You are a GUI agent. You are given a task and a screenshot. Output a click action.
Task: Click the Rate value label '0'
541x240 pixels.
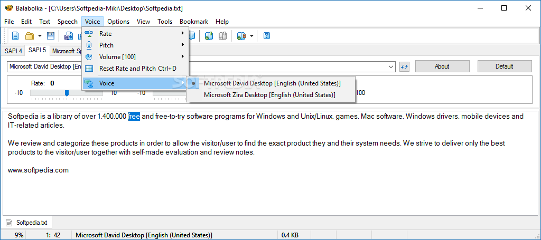[x=52, y=83]
